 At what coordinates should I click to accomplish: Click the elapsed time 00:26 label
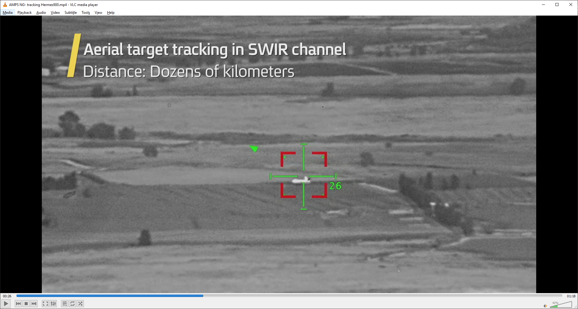tap(7, 296)
